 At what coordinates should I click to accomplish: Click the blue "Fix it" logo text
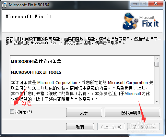[x=150, y=23]
